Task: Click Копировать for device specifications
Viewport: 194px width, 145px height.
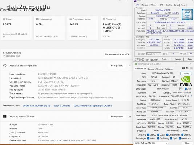Action: point(117,66)
